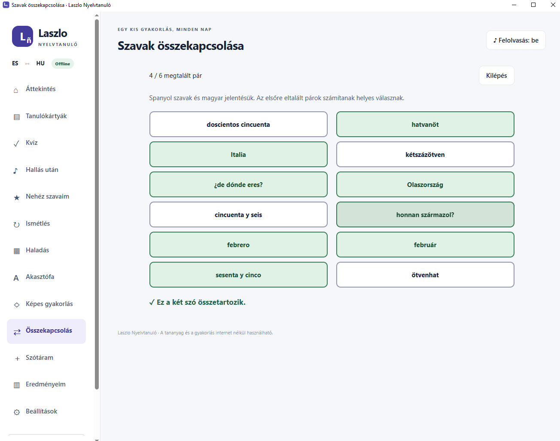Click the honnan származol? card
Viewport: 560px width, 441px height.
[425, 214]
